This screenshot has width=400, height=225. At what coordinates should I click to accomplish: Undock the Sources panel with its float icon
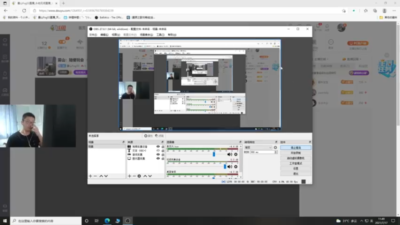pyautogui.click(x=162, y=142)
